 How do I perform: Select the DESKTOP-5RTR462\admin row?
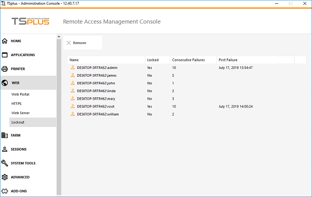tap(187, 68)
